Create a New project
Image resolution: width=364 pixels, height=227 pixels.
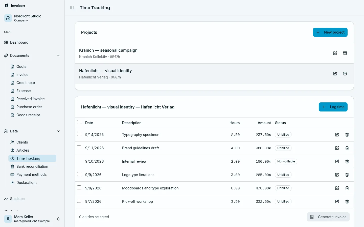click(x=330, y=32)
